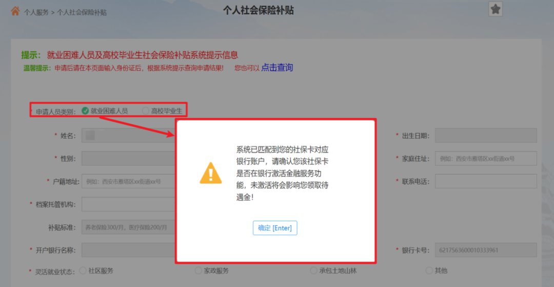Confirm dialog with 确定 [Enter] button
The image size is (554, 287).
[275, 228]
